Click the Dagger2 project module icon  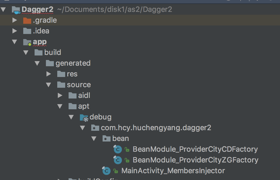click(x=16, y=10)
